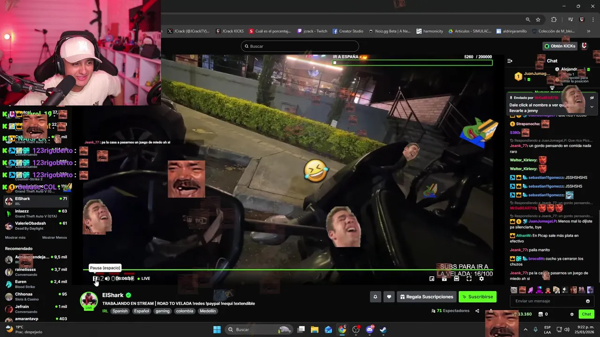Open Windows Start menu
This screenshot has width=600, height=337.
tap(217, 330)
